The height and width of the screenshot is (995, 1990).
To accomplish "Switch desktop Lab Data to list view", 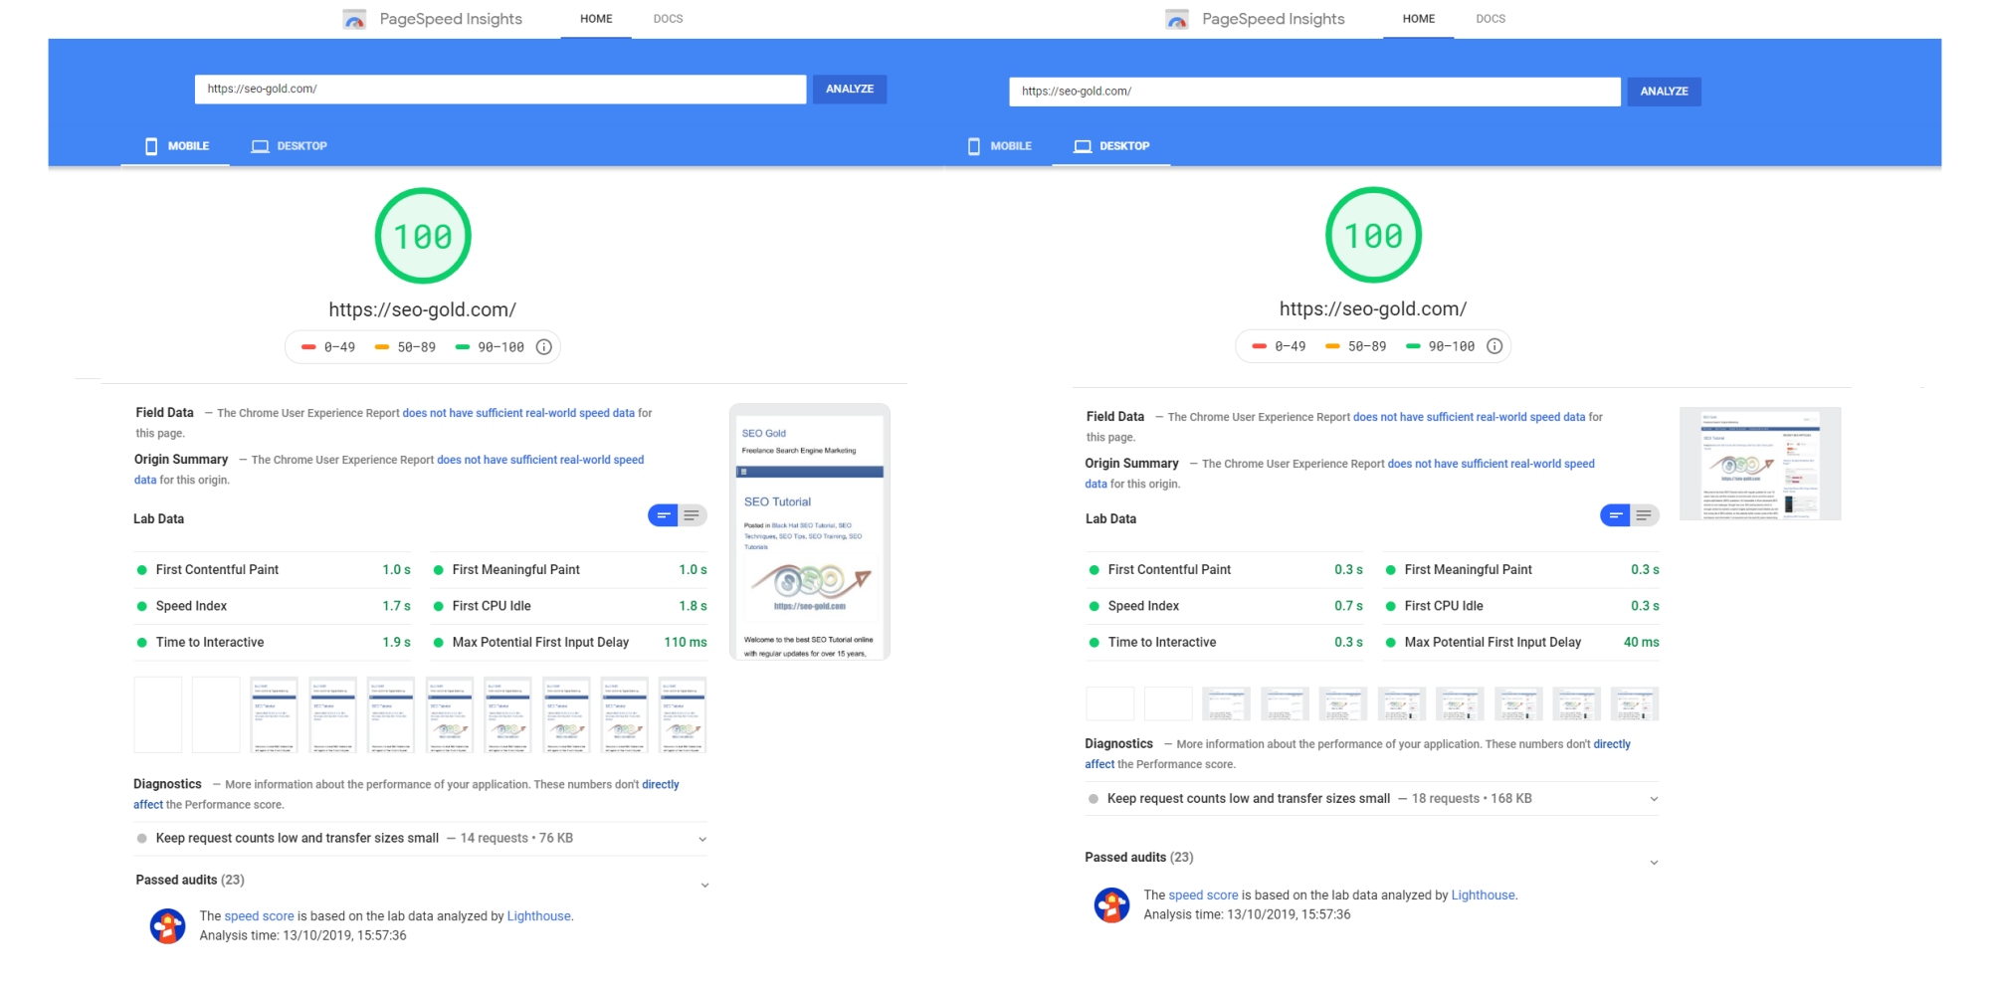I will tap(1645, 515).
